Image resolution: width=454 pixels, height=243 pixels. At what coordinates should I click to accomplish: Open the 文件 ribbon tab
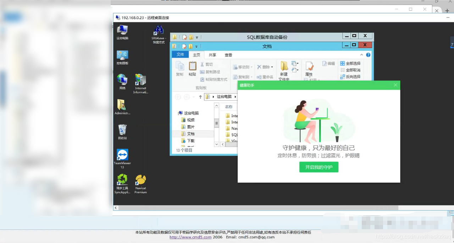pyautogui.click(x=180, y=54)
